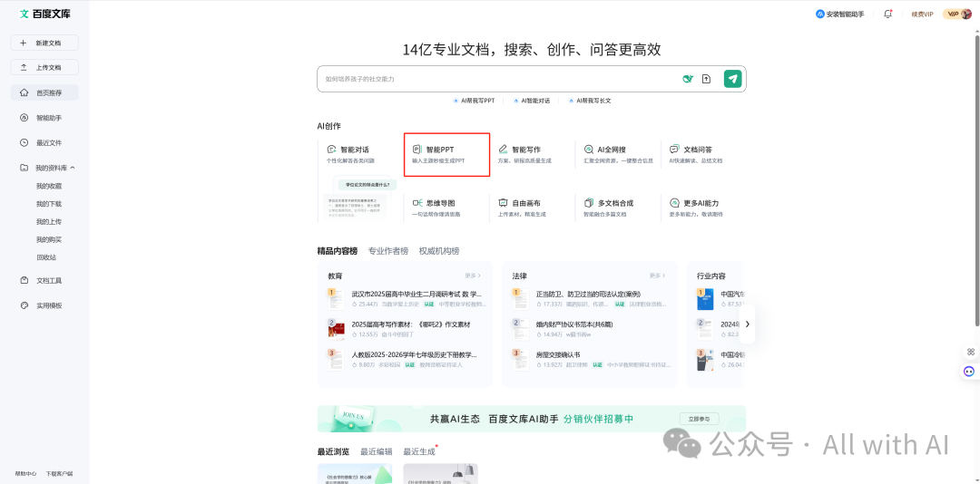Image resolution: width=980 pixels, height=484 pixels.
Task: Switch to 最近浏览 tab
Action: pyautogui.click(x=333, y=451)
